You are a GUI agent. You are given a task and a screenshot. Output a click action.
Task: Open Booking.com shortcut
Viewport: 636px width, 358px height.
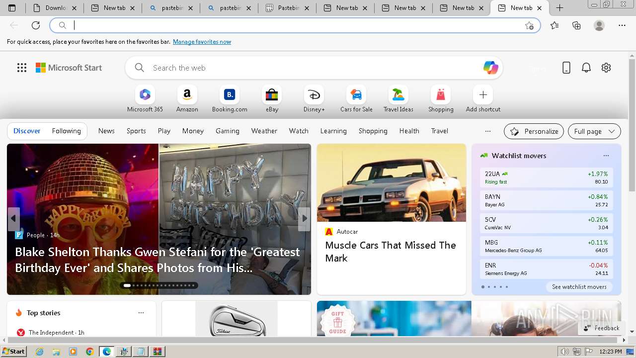click(x=230, y=99)
